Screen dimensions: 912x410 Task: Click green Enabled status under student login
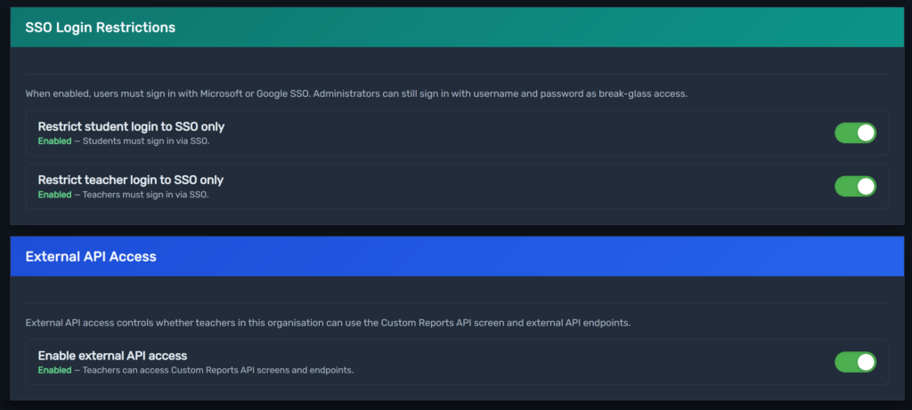(x=54, y=141)
